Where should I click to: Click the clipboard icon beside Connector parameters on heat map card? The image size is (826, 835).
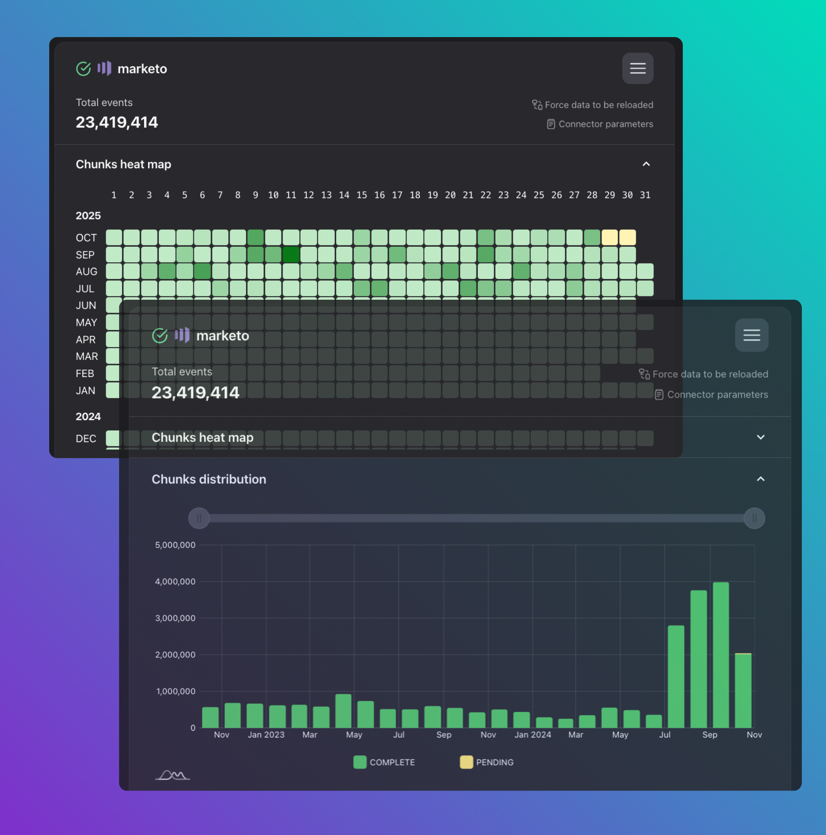tap(551, 124)
